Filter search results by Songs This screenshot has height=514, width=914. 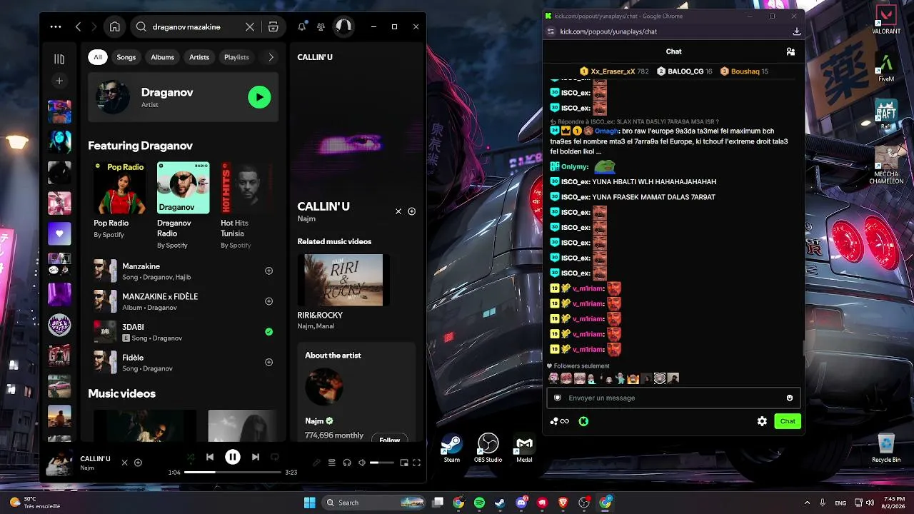tap(126, 57)
